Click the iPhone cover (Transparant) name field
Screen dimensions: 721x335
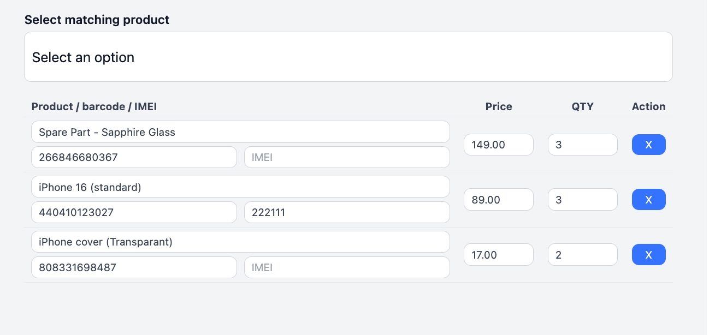pyautogui.click(x=240, y=242)
